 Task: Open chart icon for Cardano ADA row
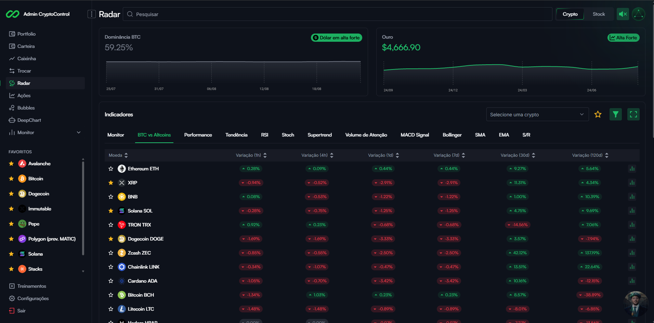pyautogui.click(x=632, y=281)
